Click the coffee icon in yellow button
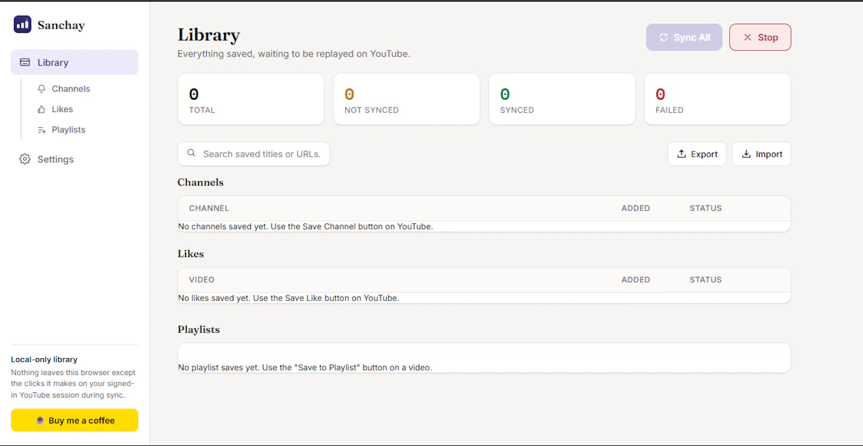Screen dimensions: 863x446 [x=40, y=420]
